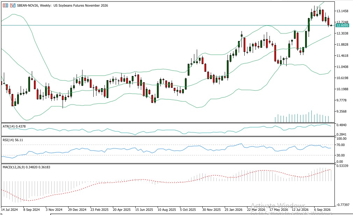The image size is (353, 215).
Task: Click the 14 Jul 2024 date label
Action: pos(9,210)
